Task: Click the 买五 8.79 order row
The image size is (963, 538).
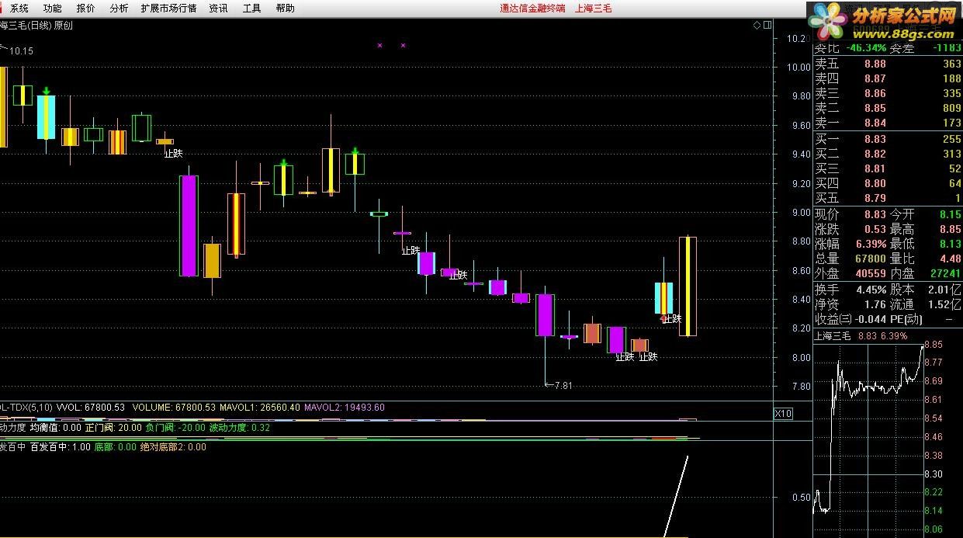Action: point(888,199)
